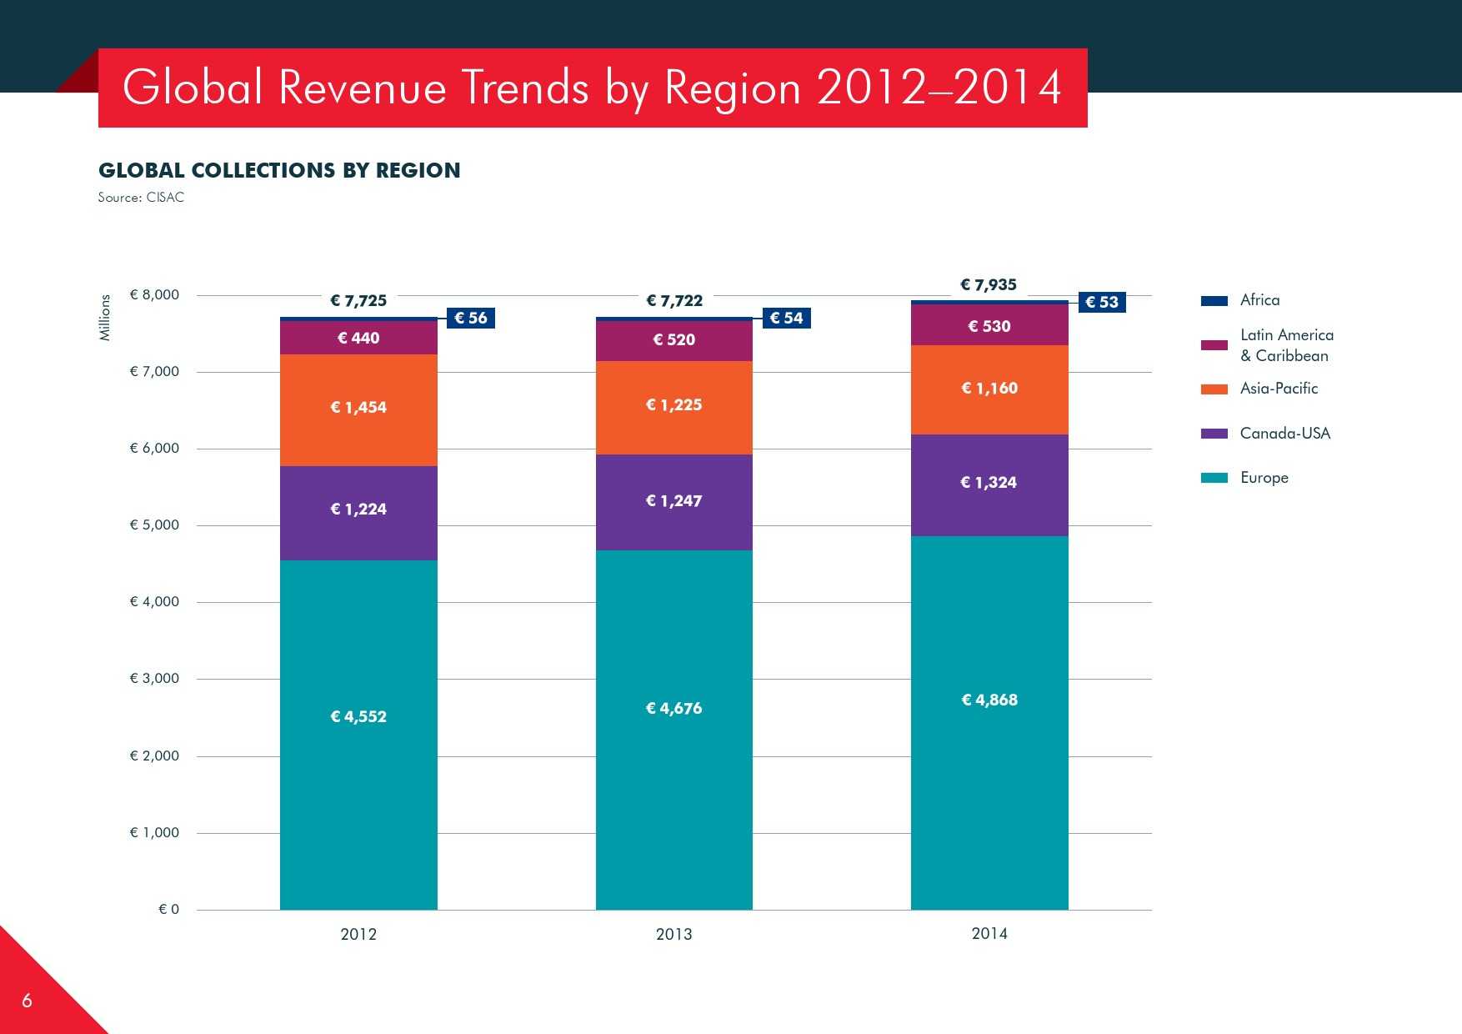
Task: Click the Latin America & Caribbean legend swatch
Action: (x=1214, y=345)
